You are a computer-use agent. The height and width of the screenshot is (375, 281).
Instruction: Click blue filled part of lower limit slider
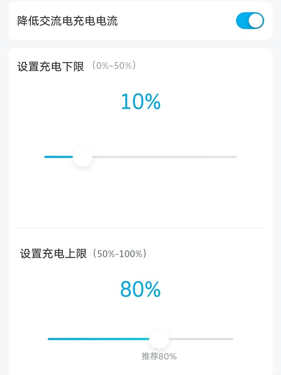[x=58, y=157]
